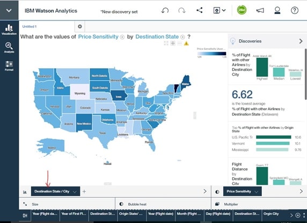
Task: Click the Discoveries lightbulb icon
Action: pos(232,41)
